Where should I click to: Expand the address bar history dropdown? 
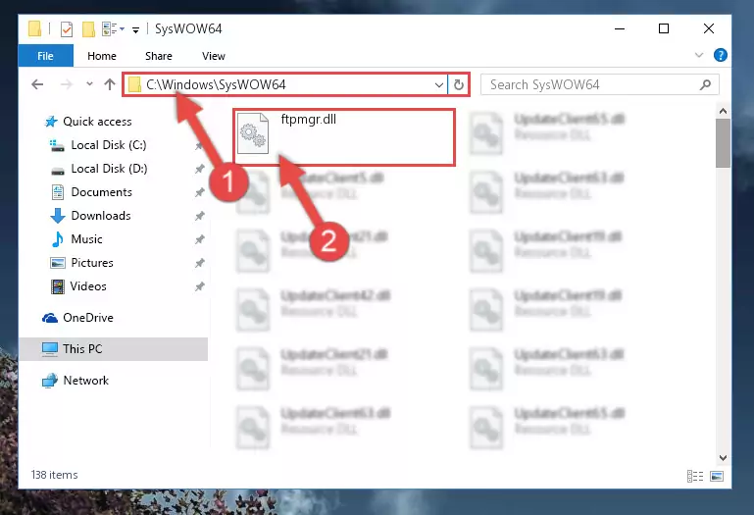[439, 85]
